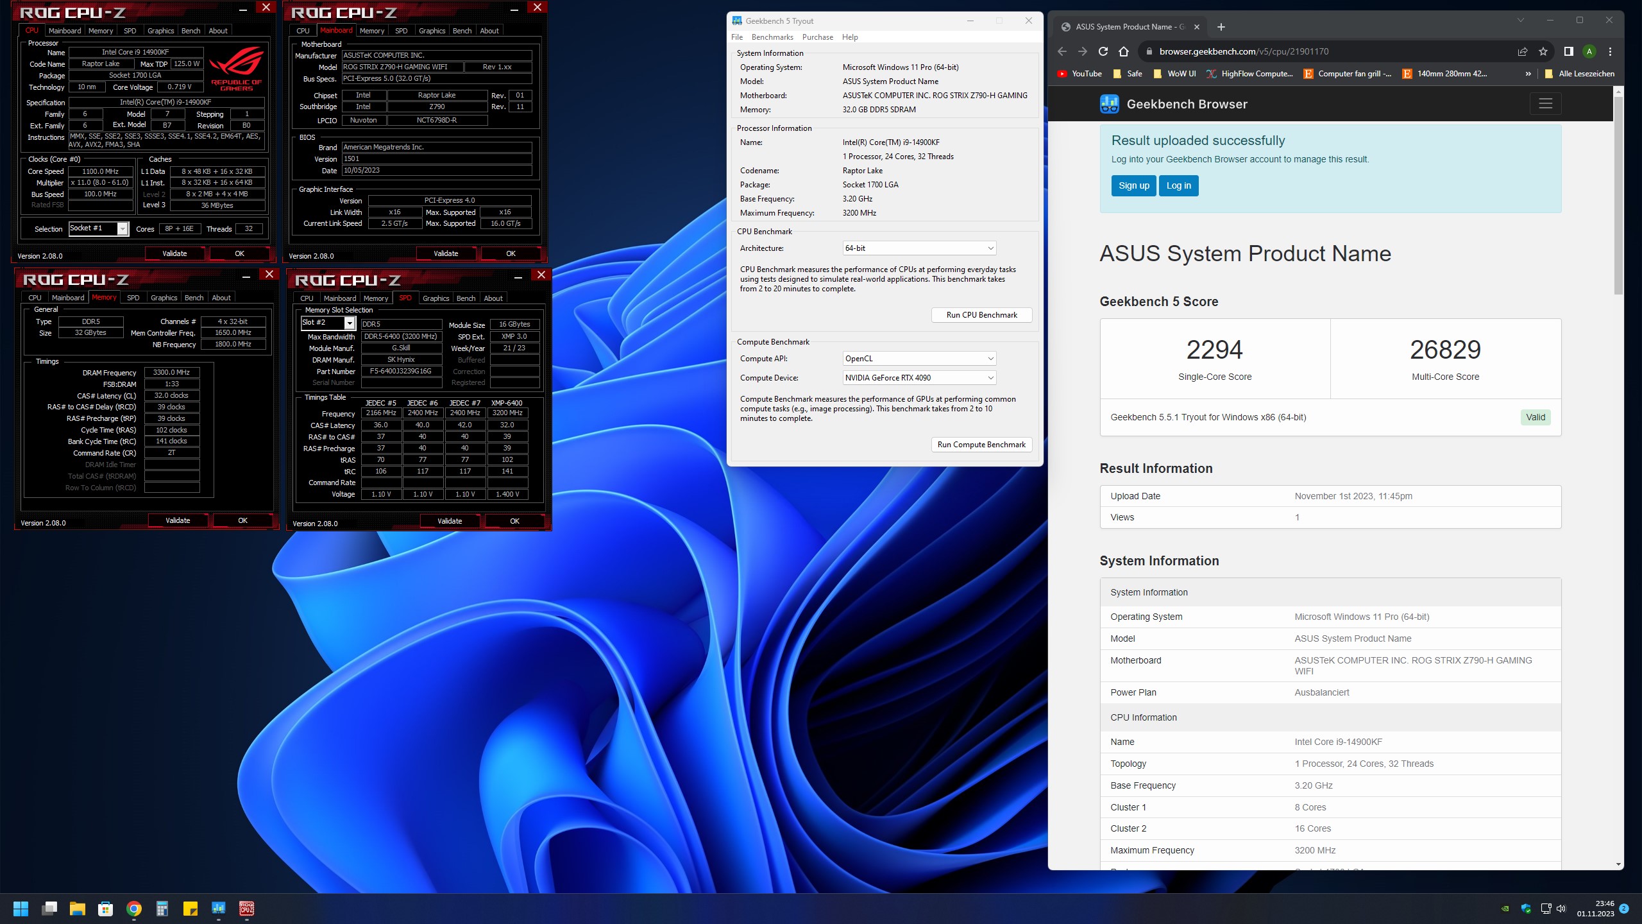Viewport: 1642px width, 924px height.
Task: Open the 140mm 280mm bookmark
Action: point(1445,74)
